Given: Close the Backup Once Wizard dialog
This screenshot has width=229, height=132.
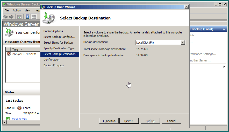Looking at the screenshot, I should [186, 7].
